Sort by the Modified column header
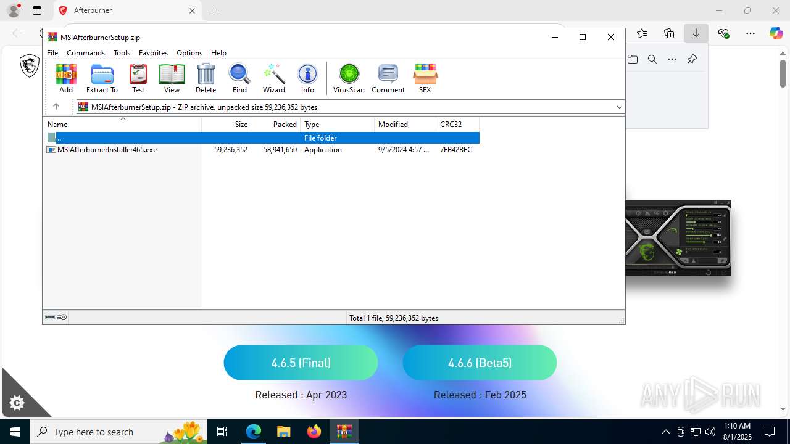Screen dimensions: 790x444 tap(405, 125)
